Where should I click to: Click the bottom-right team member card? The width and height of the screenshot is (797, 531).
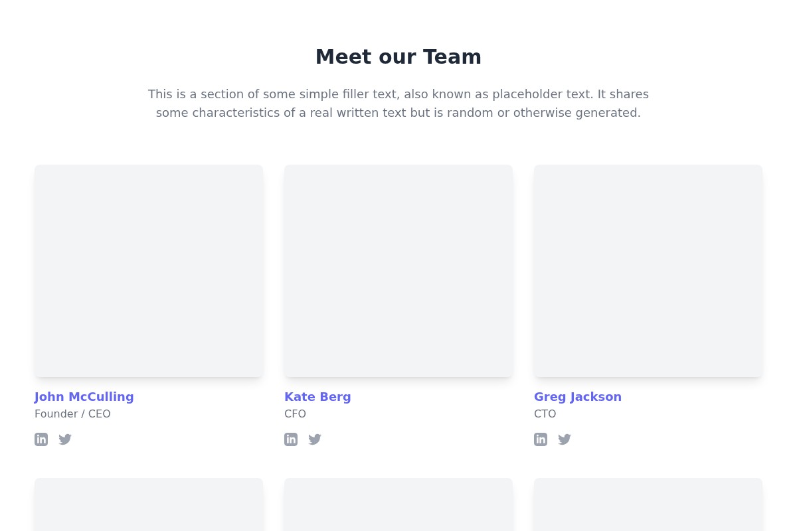[648, 506]
